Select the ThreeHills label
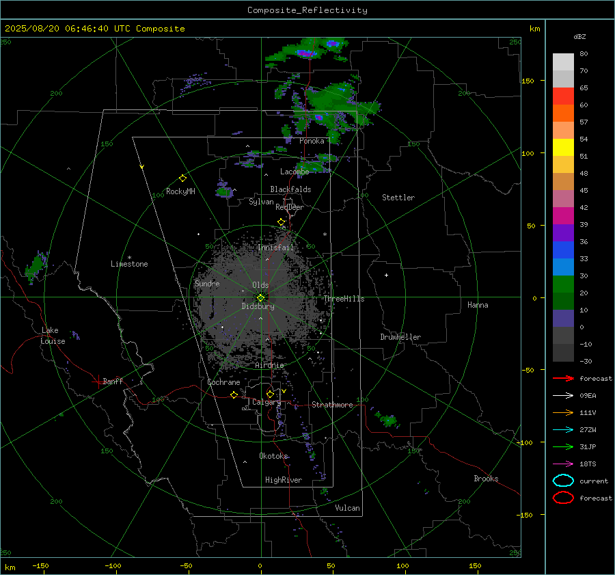This screenshot has width=615, height=575. pyautogui.click(x=344, y=299)
